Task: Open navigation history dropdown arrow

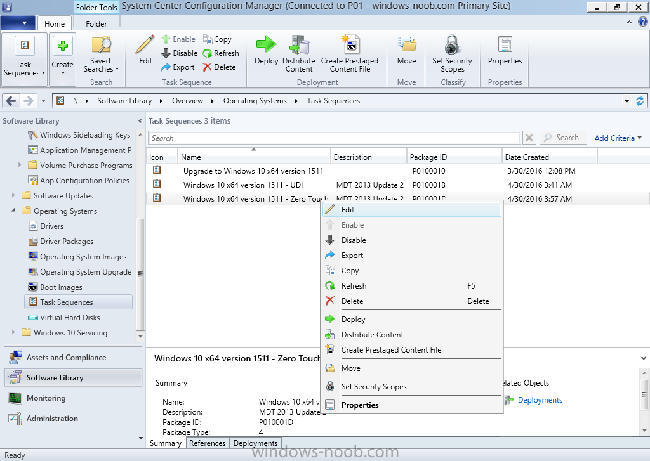Action: coord(44,101)
